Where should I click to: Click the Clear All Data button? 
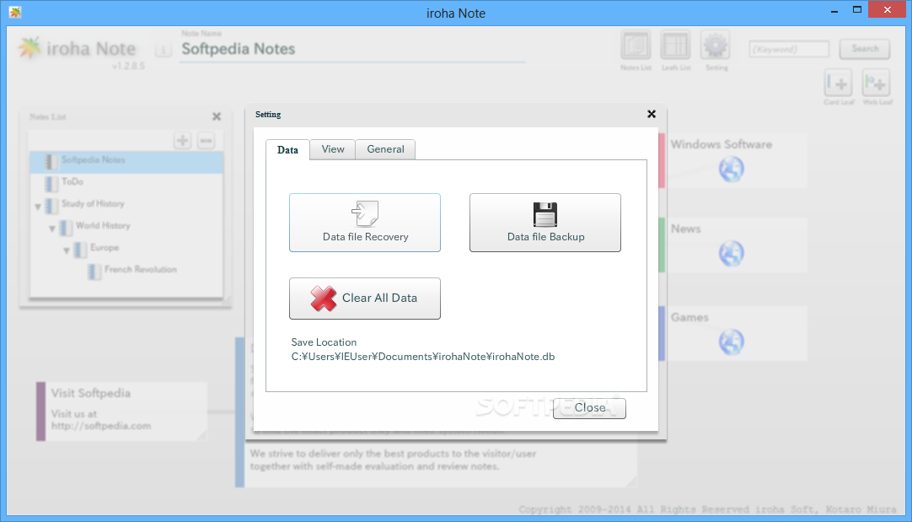pos(365,299)
